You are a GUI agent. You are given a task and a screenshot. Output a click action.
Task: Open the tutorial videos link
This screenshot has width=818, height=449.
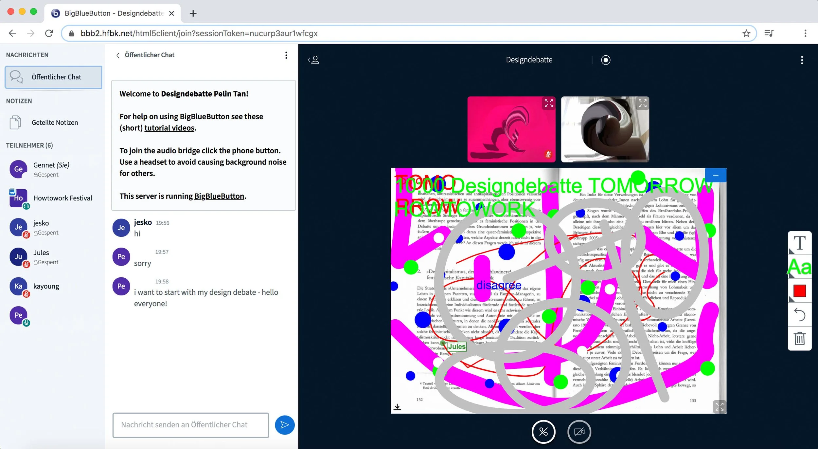pos(169,128)
